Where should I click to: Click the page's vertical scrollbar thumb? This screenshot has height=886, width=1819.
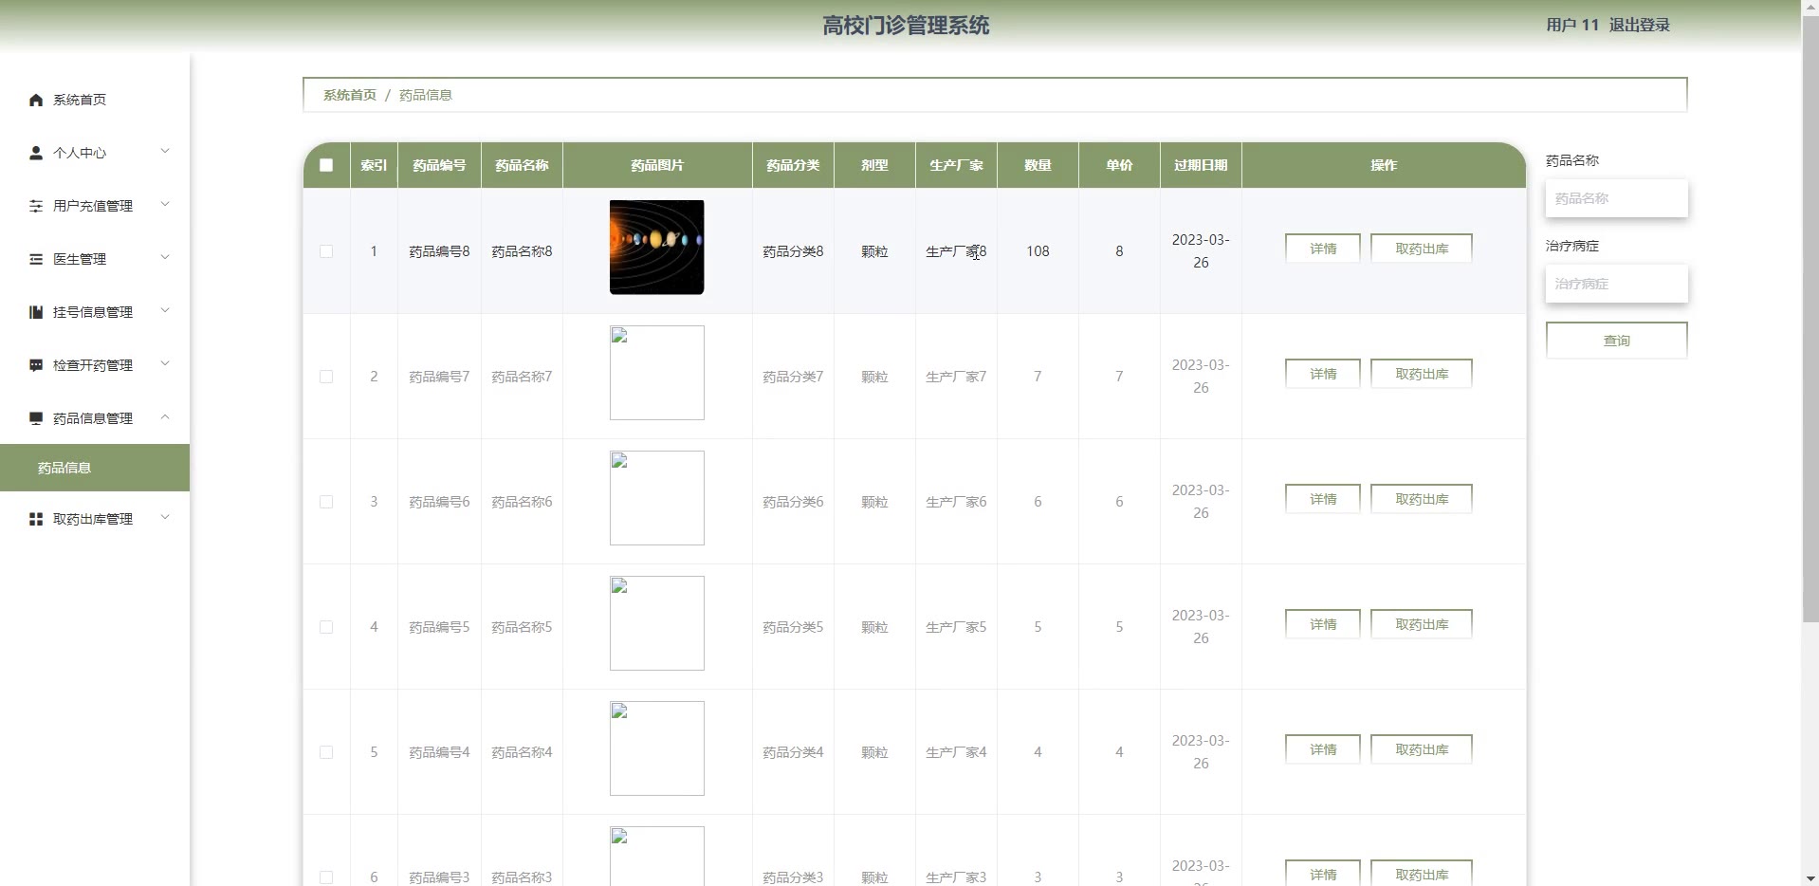pyautogui.click(x=1810, y=320)
